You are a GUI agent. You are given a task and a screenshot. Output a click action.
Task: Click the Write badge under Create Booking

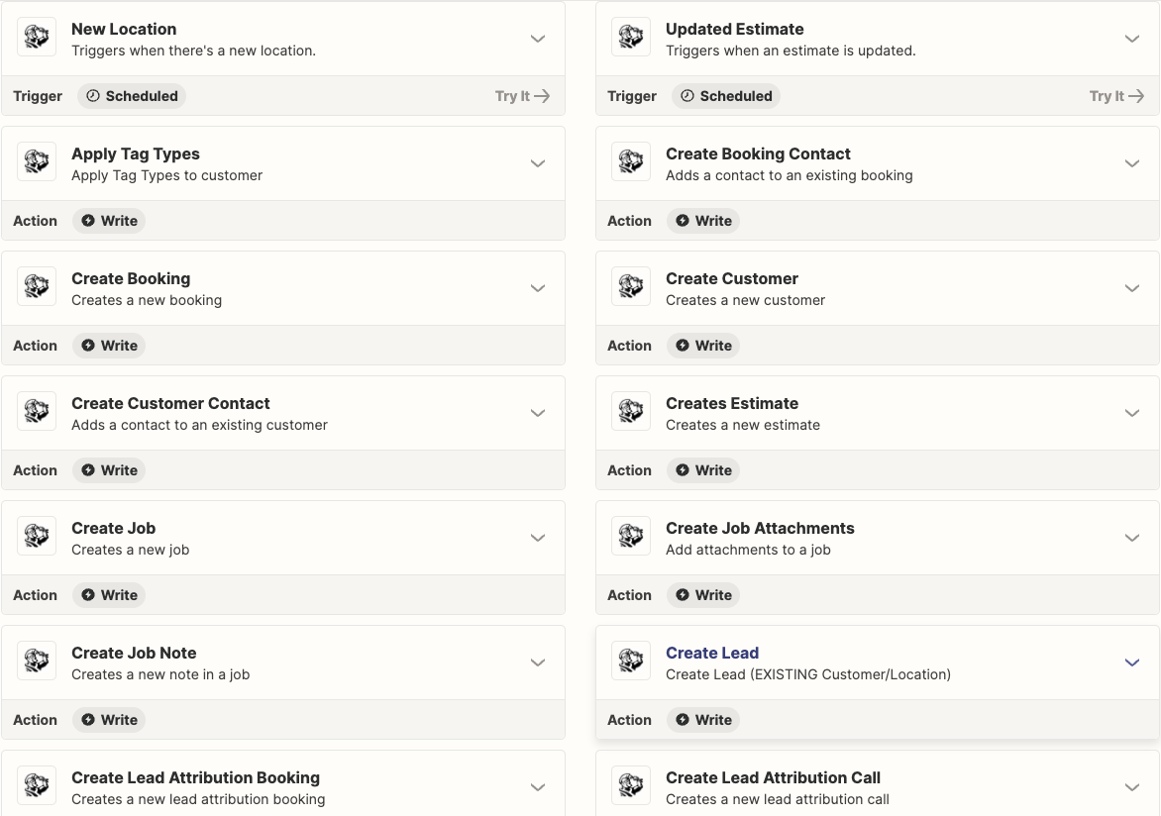pos(109,346)
